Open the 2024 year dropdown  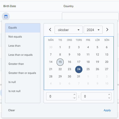point(93,30)
